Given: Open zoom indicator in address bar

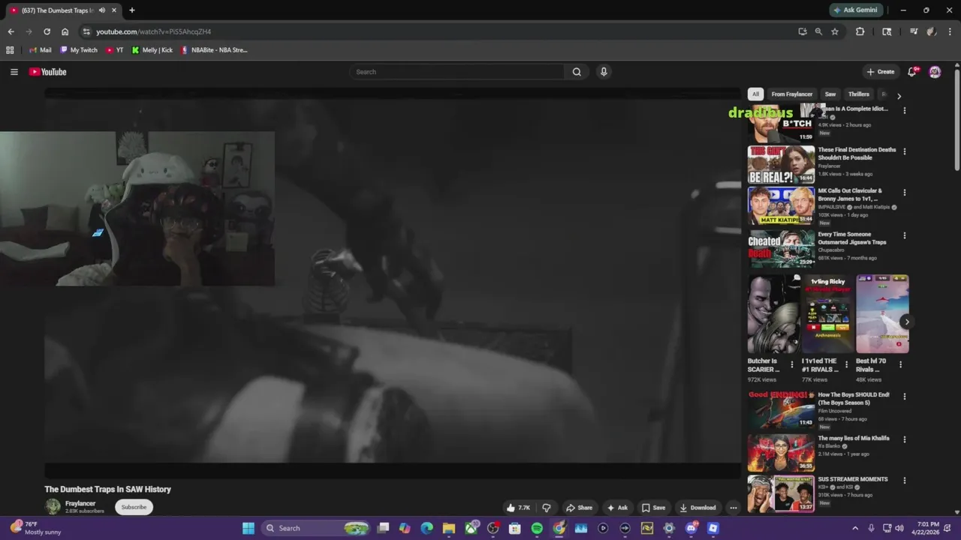Looking at the screenshot, I should (818, 31).
